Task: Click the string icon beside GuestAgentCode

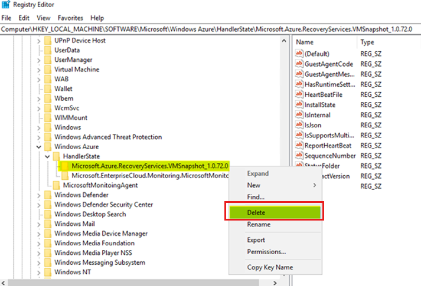Action: [x=299, y=64]
